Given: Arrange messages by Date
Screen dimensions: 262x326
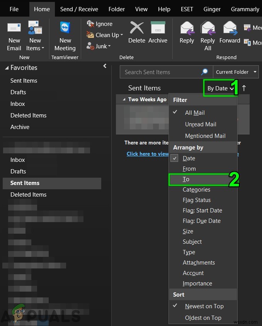Looking at the screenshot, I should click(x=203, y=158).
